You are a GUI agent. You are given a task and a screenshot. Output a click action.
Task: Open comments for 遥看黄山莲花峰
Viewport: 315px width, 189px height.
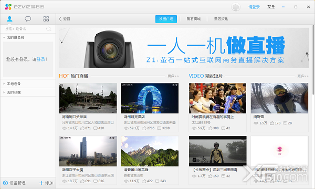tap(157, 181)
